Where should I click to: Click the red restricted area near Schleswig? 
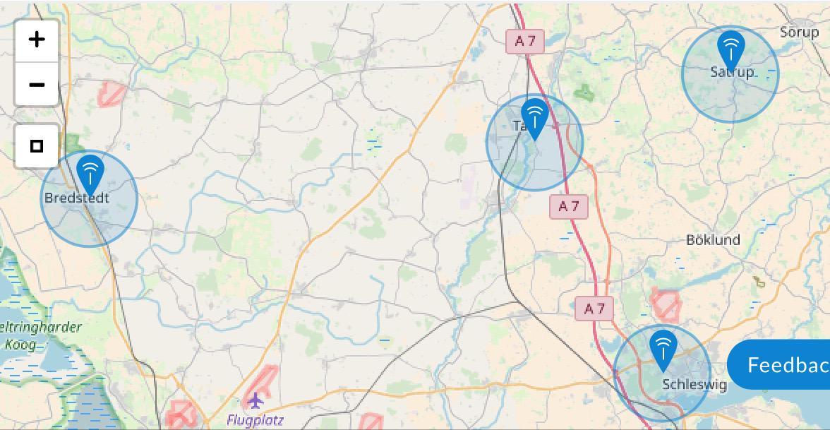pyautogui.click(x=666, y=305)
